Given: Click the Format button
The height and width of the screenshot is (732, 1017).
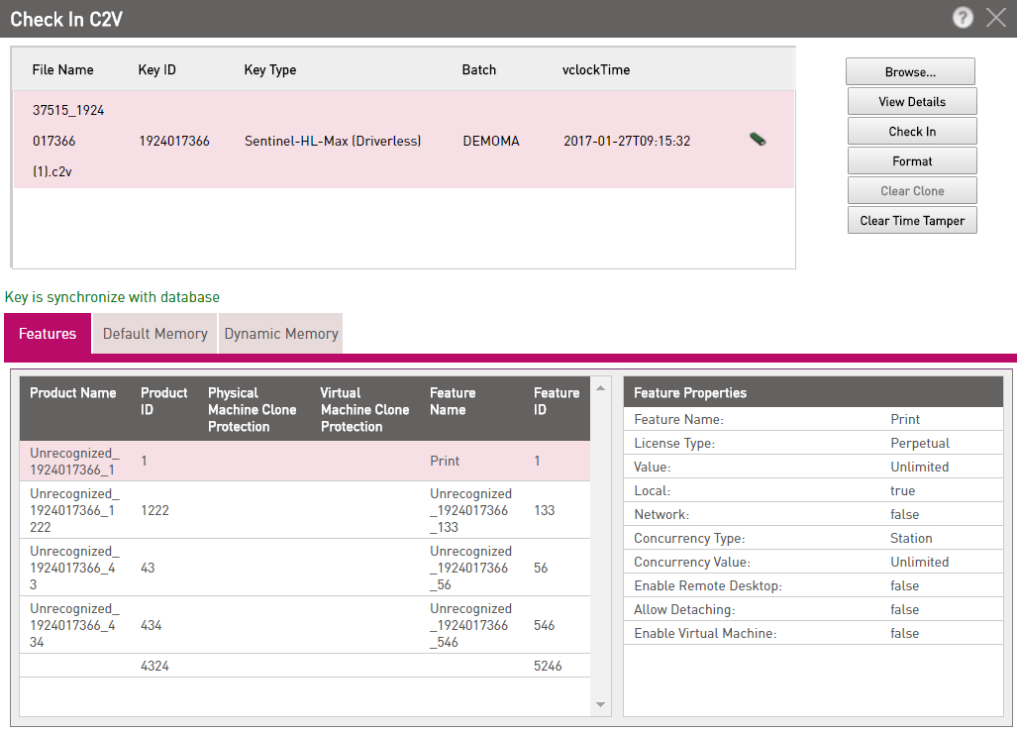Looking at the screenshot, I should (x=911, y=160).
